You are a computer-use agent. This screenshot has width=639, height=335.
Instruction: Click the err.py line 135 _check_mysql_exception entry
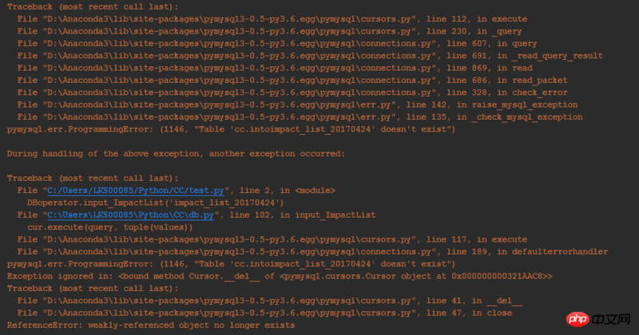click(300, 116)
